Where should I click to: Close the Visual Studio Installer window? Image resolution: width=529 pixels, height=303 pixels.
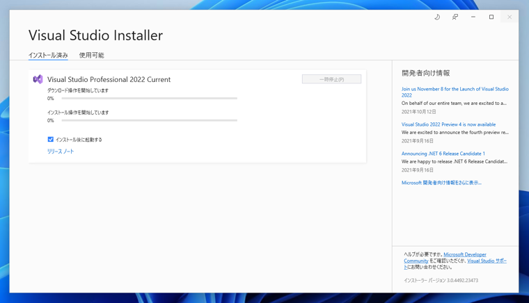tap(510, 17)
